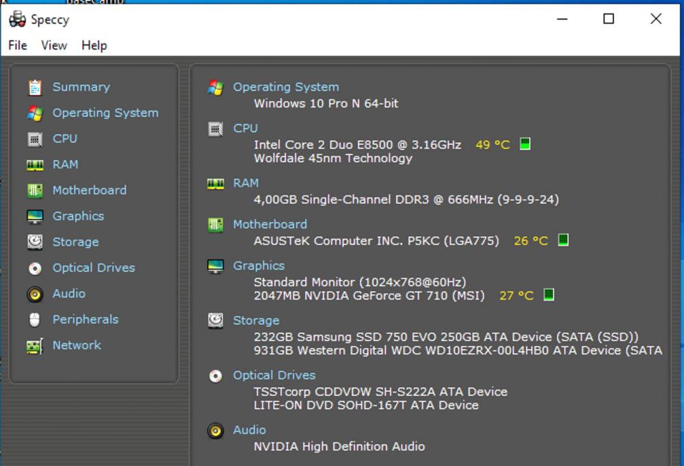The height and width of the screenshot is (466, 684).
Task: Open the View menu
Action: click(x=54, y=45)
